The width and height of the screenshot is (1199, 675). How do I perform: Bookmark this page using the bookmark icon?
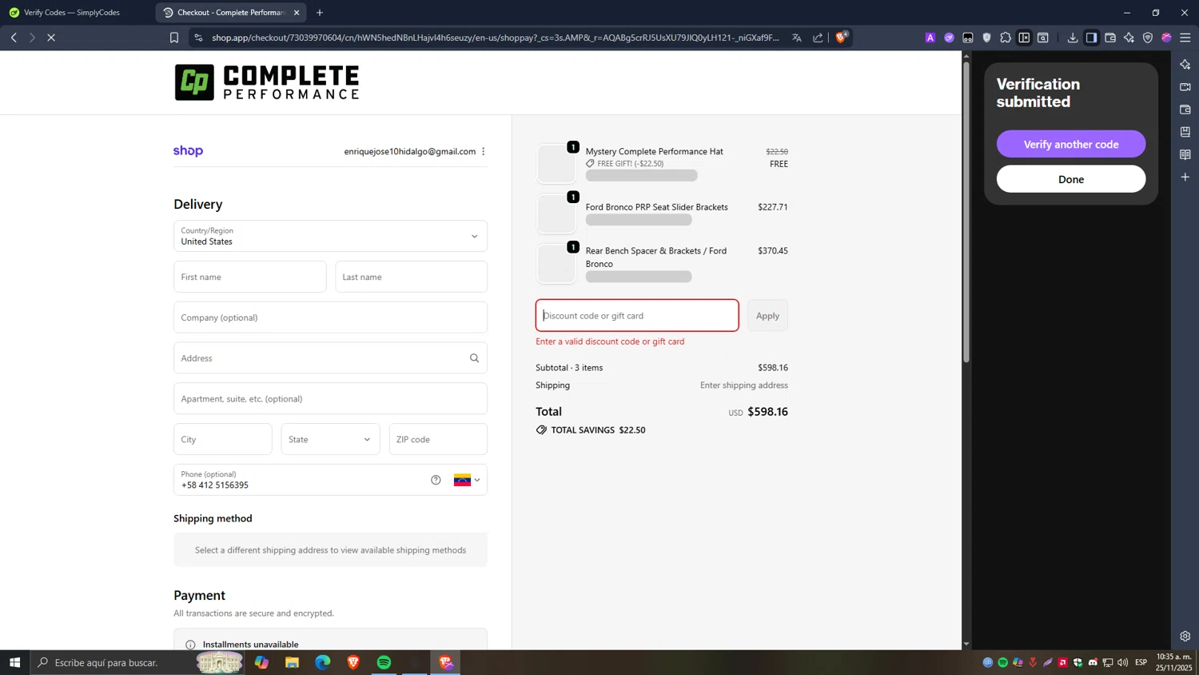[x=174, y=38]
